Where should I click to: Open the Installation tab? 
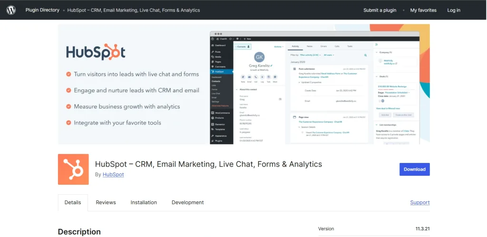tap(144, 202)
